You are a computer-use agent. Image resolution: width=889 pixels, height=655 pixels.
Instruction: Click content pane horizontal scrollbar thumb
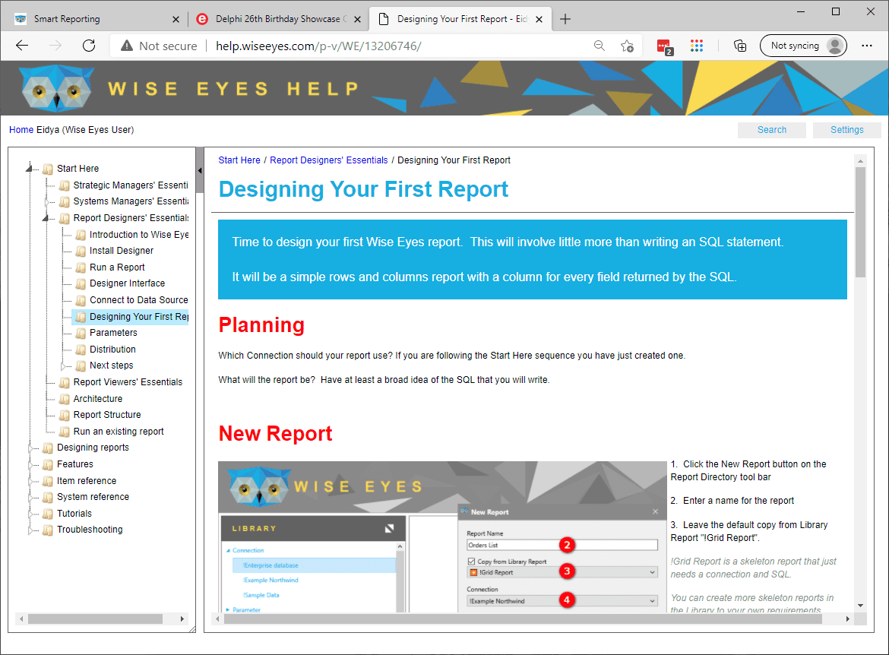coord(523,619)
